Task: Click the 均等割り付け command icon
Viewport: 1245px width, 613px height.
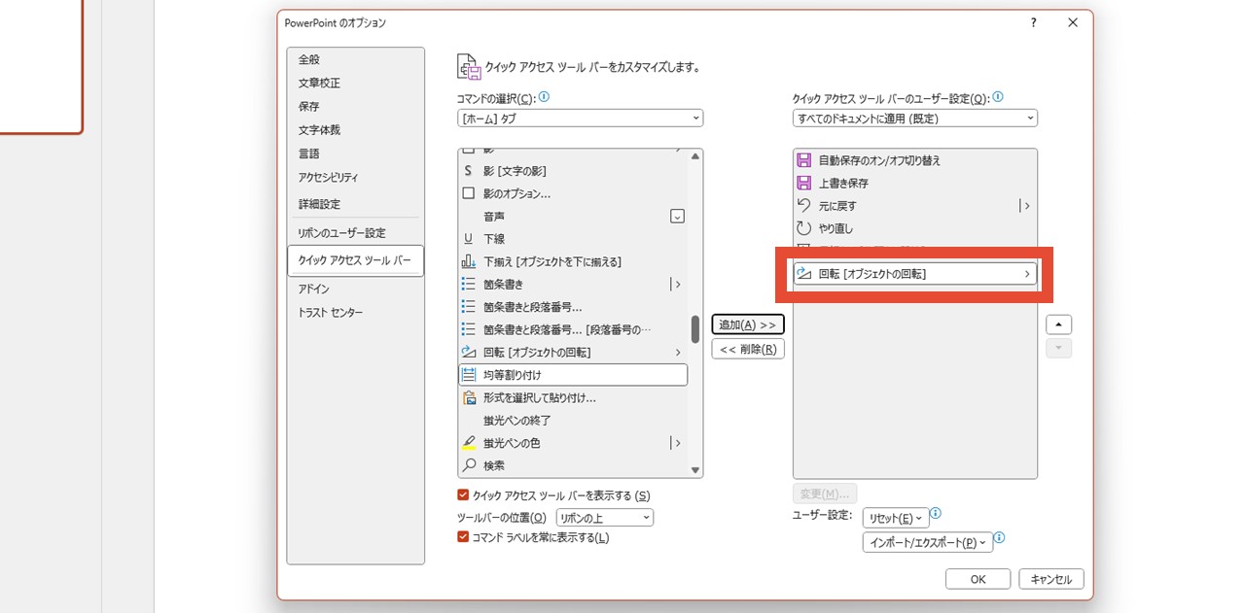Action: [x=470, y=374]
